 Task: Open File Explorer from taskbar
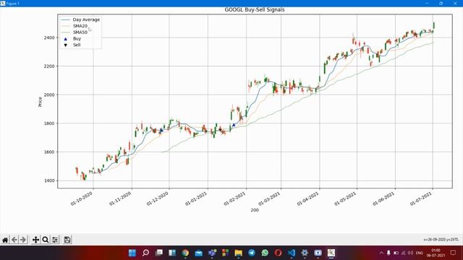tap(238, 253)
